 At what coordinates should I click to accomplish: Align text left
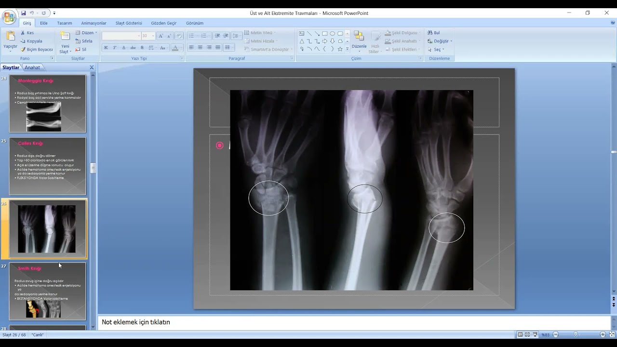(x=191, y=47)
